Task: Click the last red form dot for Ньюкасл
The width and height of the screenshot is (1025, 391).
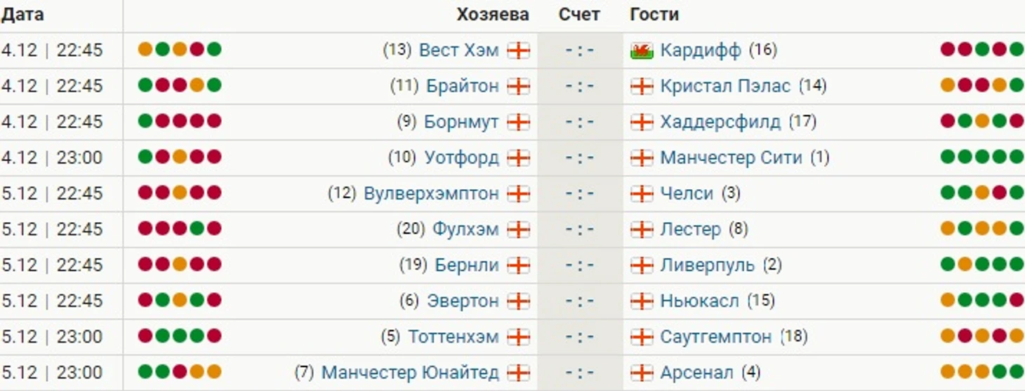Action: [1017, 300]
